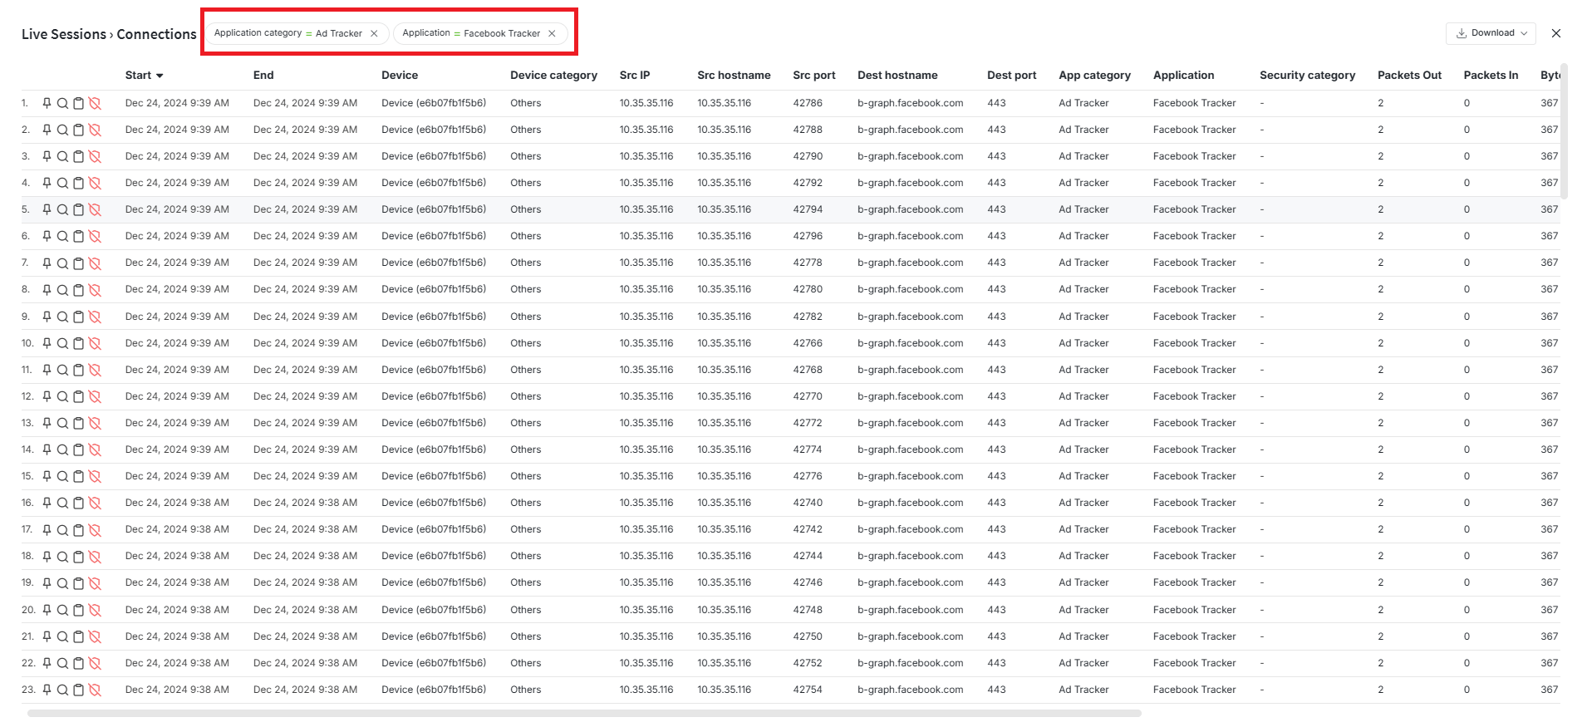Click the Dest hostname column header
This screenshot has height=727, width=1582.
897,75
